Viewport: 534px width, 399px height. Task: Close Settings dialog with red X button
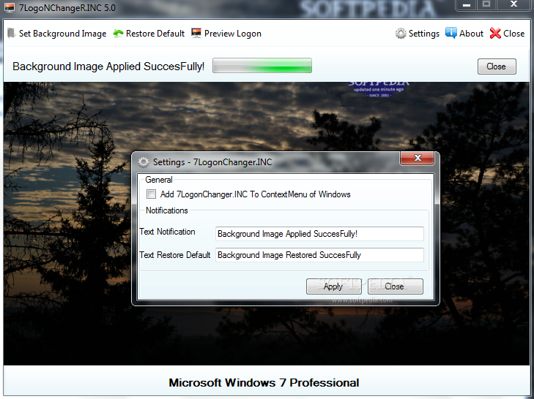(418, 158)
